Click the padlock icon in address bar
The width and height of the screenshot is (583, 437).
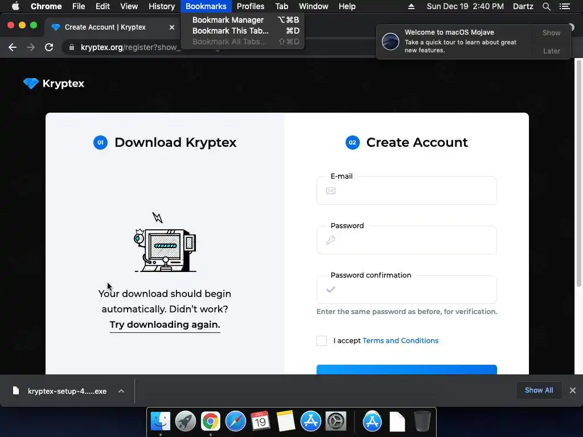tap(72, 47)
